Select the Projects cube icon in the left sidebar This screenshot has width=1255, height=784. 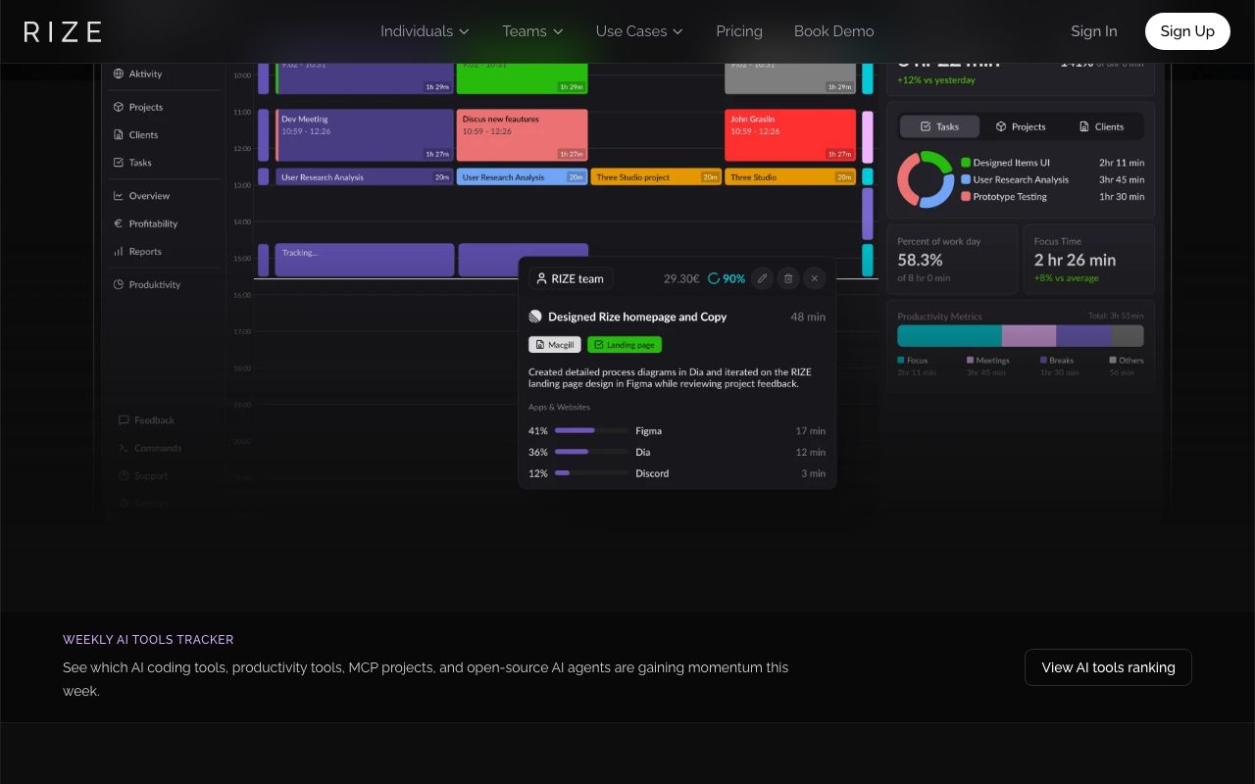[119, 107]
